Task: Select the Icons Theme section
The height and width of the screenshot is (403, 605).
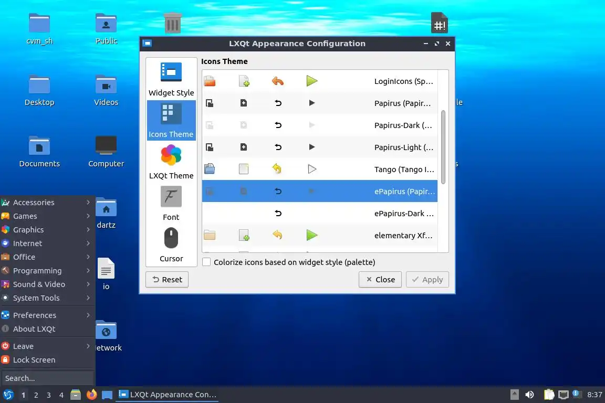Action: pyautogui.click(x=171, y=120)
